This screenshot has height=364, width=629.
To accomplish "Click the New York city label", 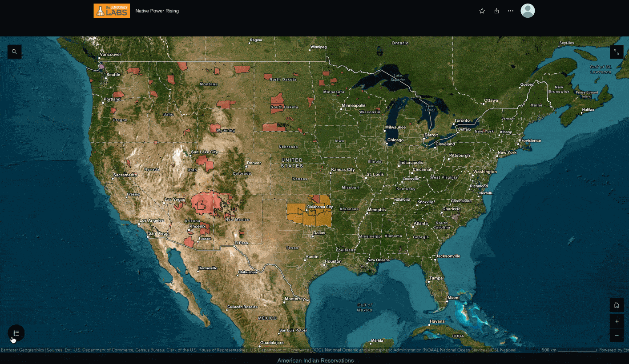I will click(507, 152).
